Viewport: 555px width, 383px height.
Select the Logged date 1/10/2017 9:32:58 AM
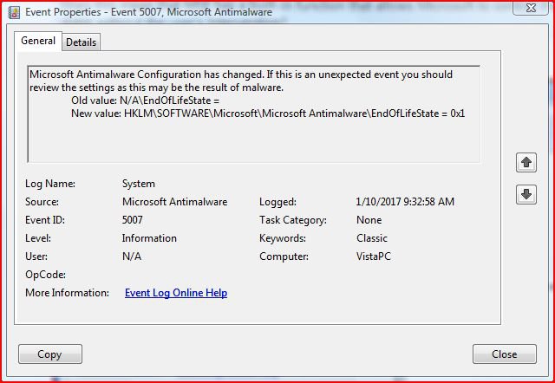click(405, 202)
